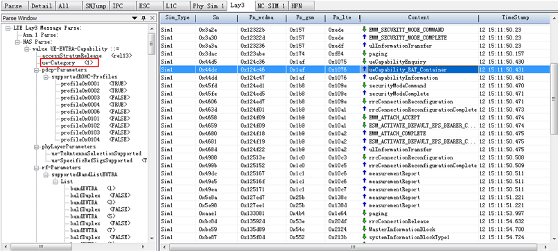Close the Parse Window panel
The height and width of the screenshot is (251, 558).
coord(152,18)
